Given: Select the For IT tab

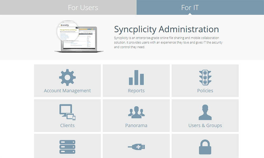Looking at the screenshot, I should point(200,7).
